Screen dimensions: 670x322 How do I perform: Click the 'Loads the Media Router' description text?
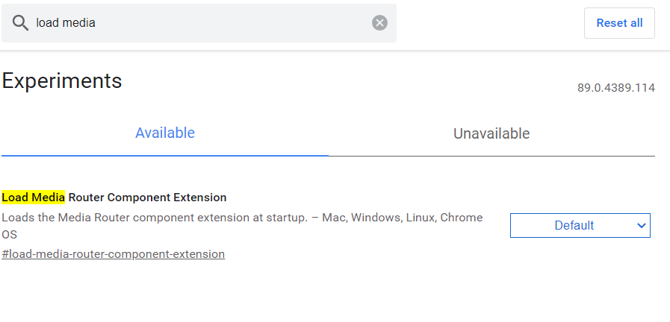click(x=79, y=218)
